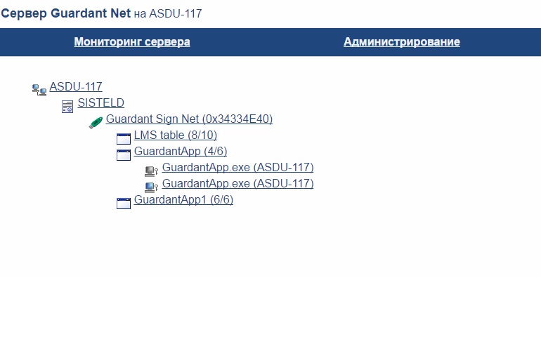The height and width of the screenshot is (346, 541).
Task: Open the lower GuardantApp.exe (ASDU-117) session link
Action: [x=237, y=184]
